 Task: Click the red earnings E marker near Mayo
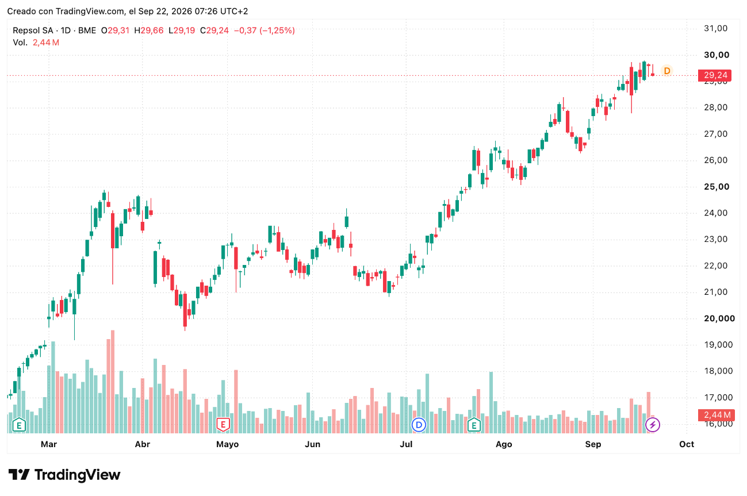pos(223,425)
